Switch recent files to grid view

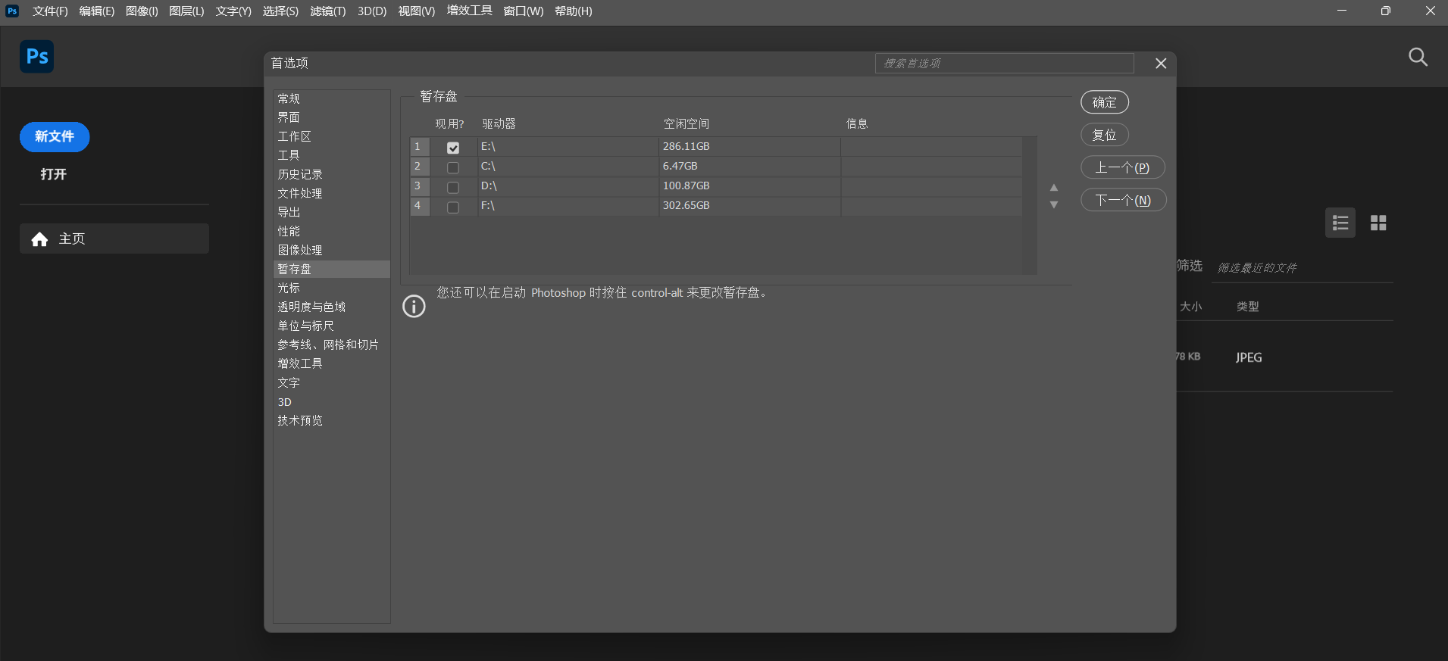[1378, 223]
